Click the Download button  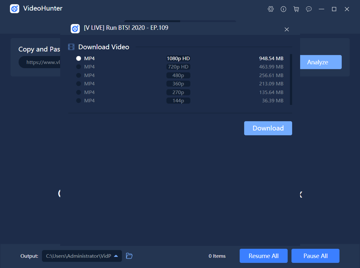point(268,128)
